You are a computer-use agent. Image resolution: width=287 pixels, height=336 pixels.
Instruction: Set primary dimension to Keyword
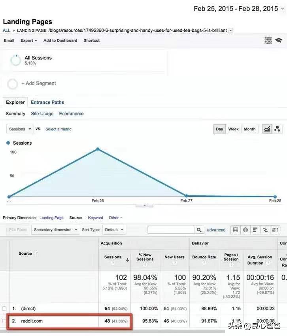(95, 218)
